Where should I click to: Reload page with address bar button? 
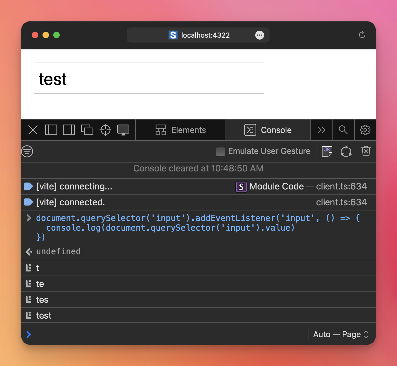point(362,35)
